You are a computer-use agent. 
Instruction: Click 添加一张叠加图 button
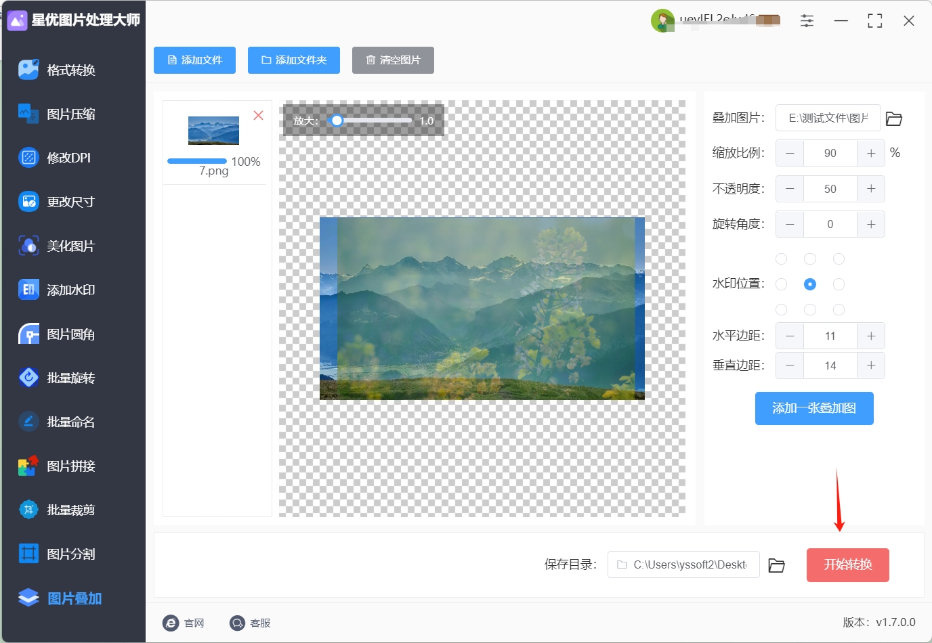pos(814,408)
